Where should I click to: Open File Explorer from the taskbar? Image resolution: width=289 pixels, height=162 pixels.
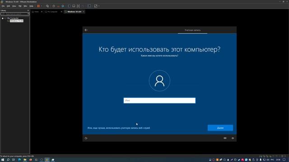[25, 160]
